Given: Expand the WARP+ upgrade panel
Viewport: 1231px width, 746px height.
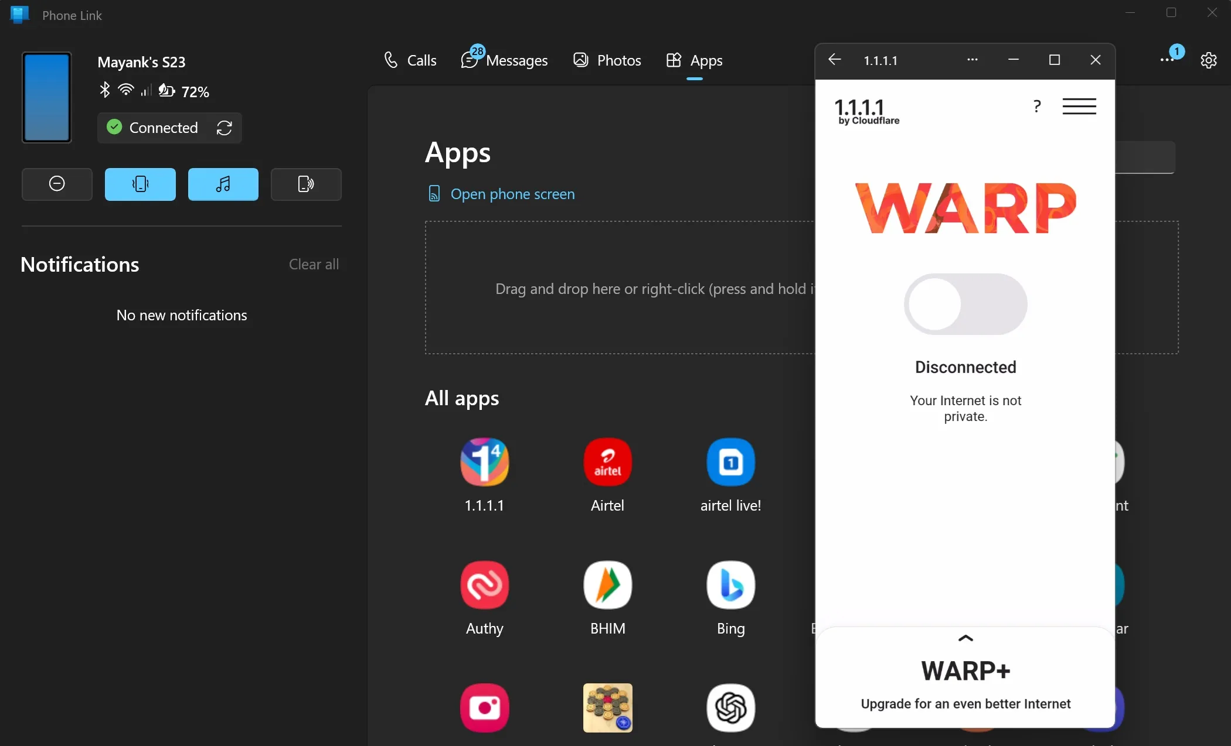Looking at the screenshot, I should [x=965, y=638].
